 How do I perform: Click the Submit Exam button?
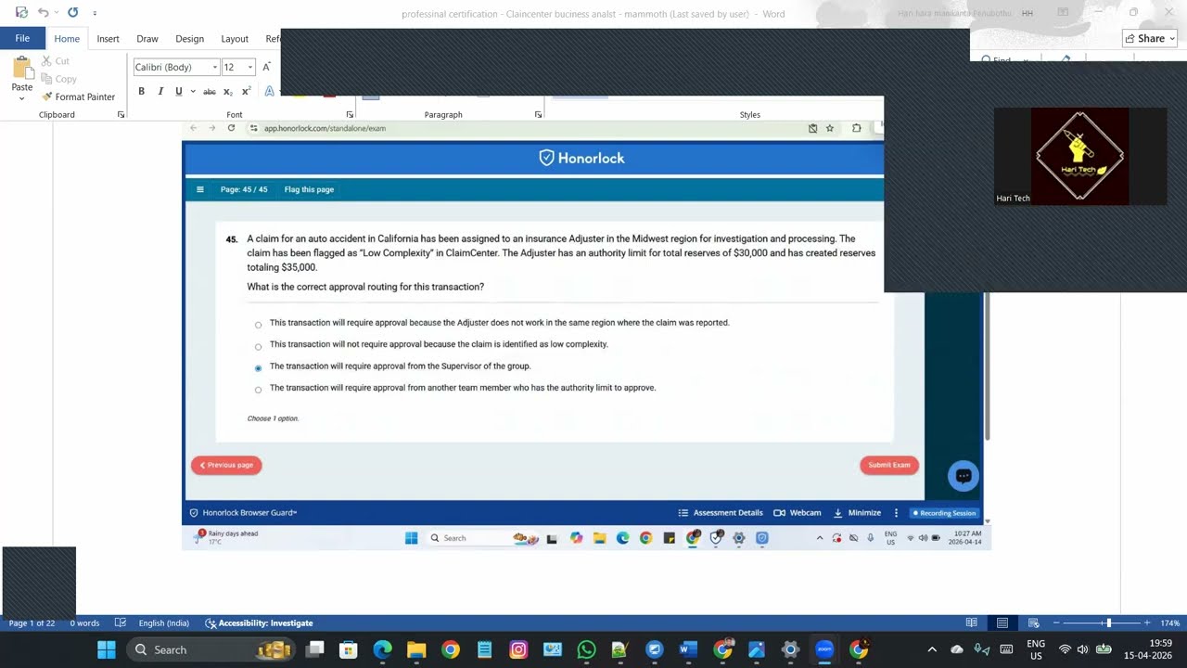point(889,465)
